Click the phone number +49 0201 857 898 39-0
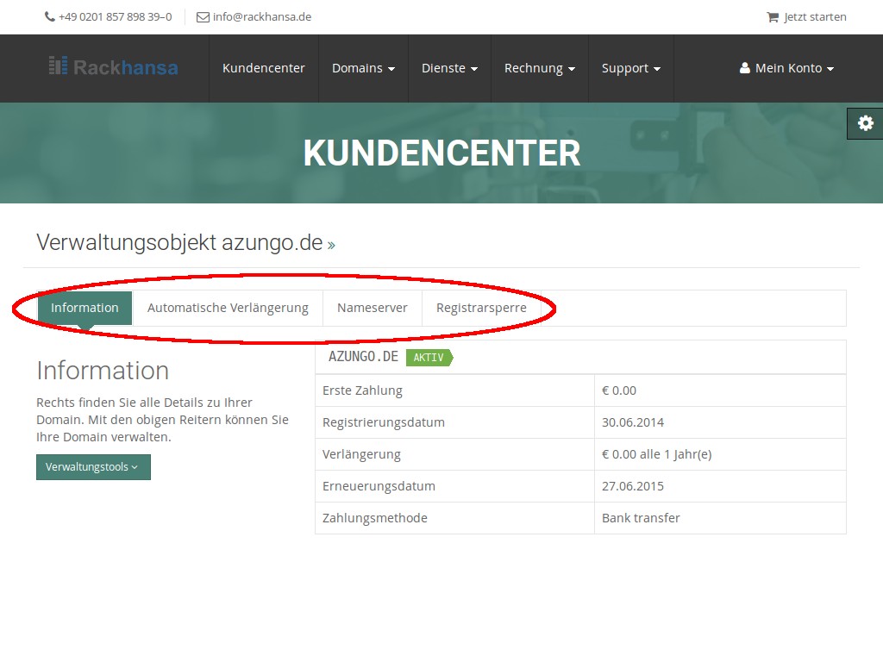This screenshot has height=662, width=883. pyautogui.click(x=116, y=17)
